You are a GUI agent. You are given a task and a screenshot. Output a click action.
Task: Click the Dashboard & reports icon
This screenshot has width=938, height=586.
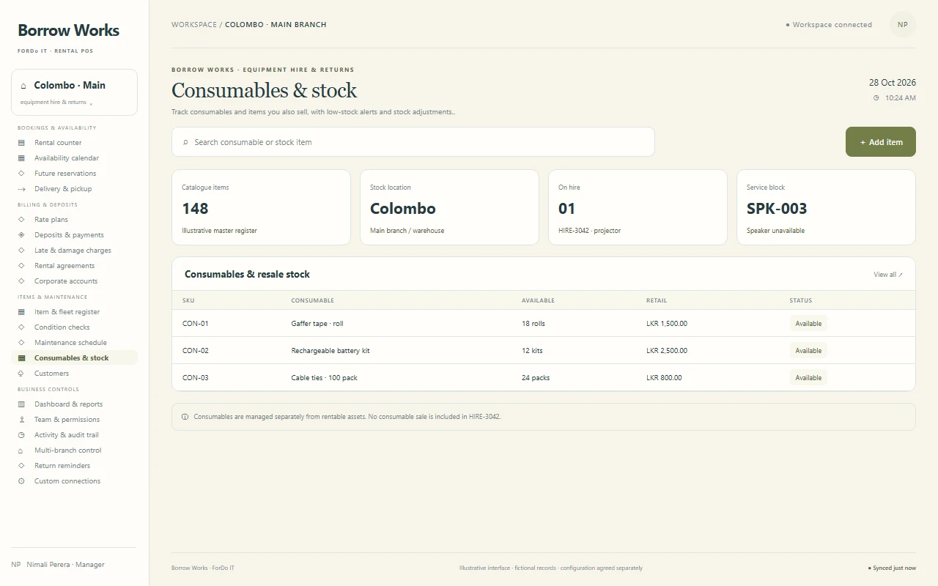tap(21, 404)
